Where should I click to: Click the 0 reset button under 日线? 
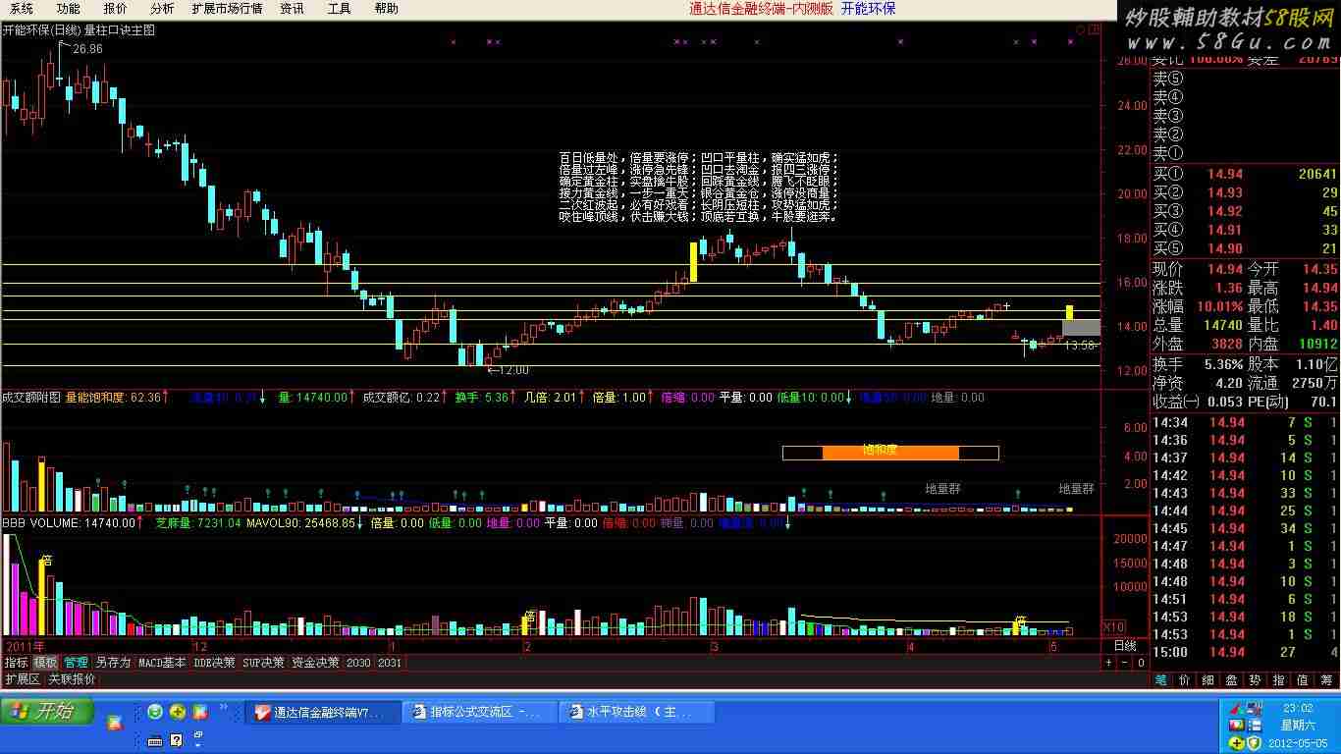click(1141, 663)
